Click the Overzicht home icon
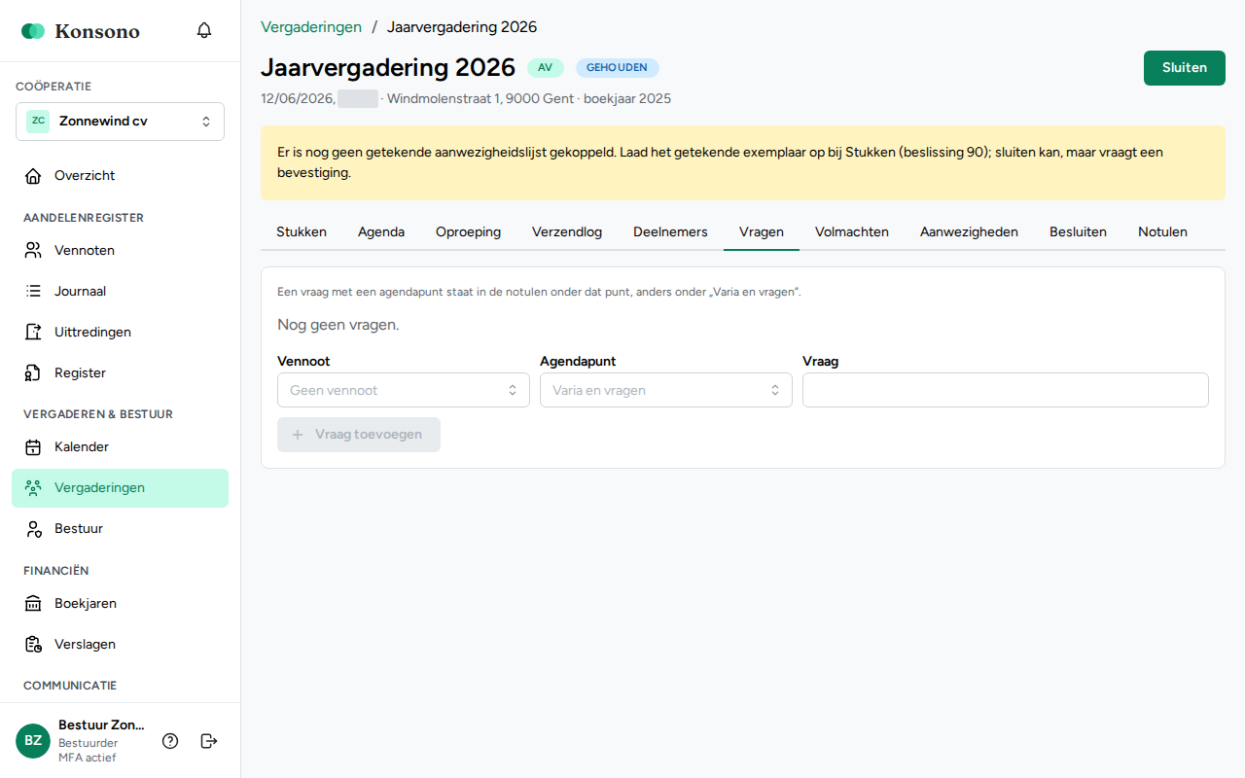Viewport: 1245px width, 778px height. [x=33, y=176]
